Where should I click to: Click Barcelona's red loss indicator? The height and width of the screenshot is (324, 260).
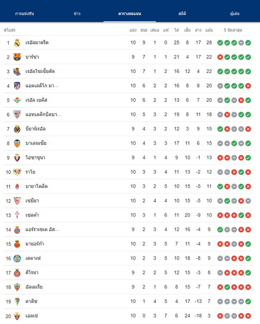click(x=220, y=57)
